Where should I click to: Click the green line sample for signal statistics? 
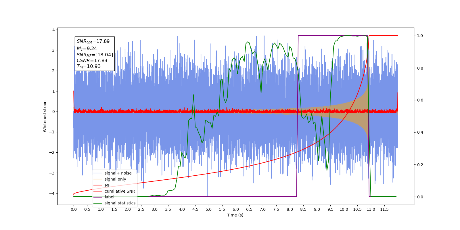click(98, 203)
